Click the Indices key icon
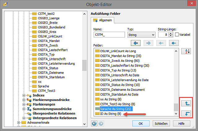 click(29, 95)
